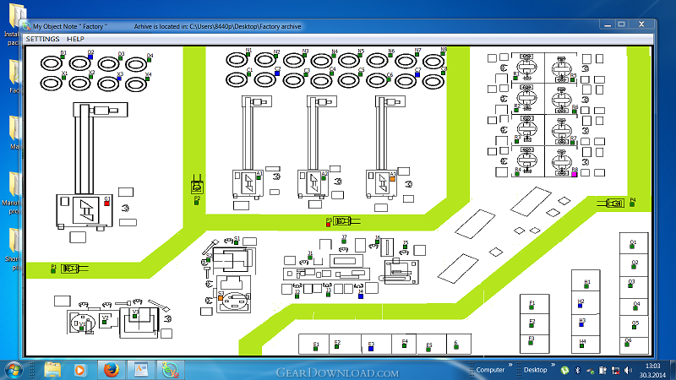The height and width of the screenshot is (380, 676).
Task: Select the orange A3 machine marker
Action: click(x=392, y=179)
